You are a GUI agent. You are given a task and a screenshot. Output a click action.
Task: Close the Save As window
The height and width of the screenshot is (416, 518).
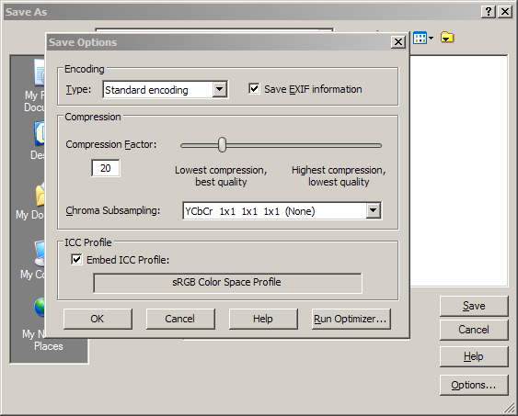click(x=505, y=12)
